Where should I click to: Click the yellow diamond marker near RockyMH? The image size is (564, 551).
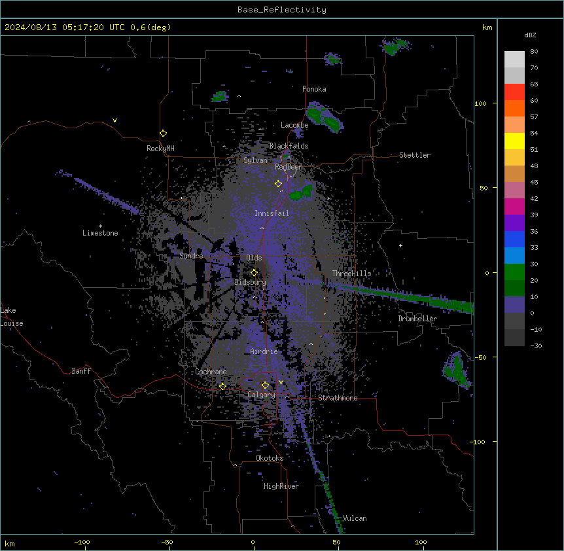tap(163, 133)
